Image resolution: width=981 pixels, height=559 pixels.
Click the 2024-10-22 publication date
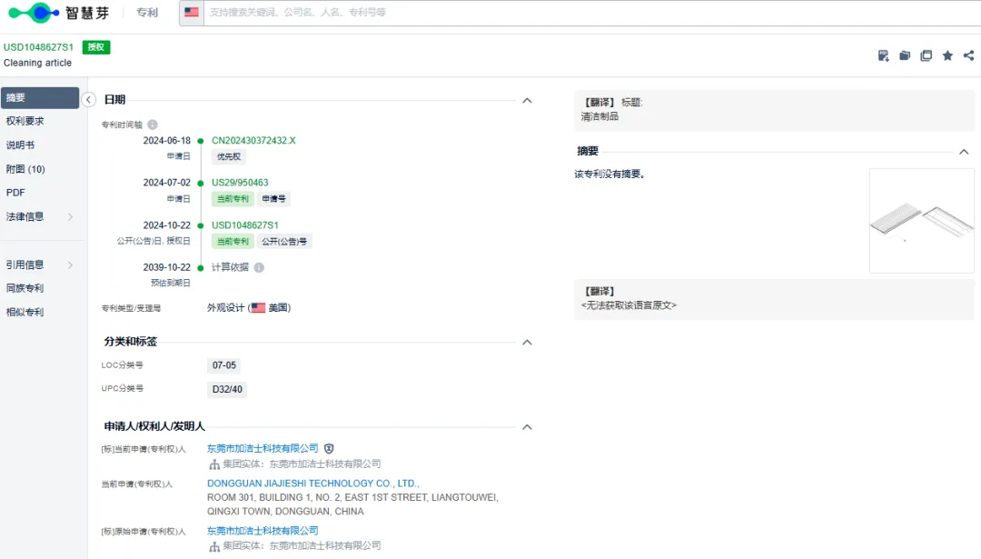[x=166, y=225]
